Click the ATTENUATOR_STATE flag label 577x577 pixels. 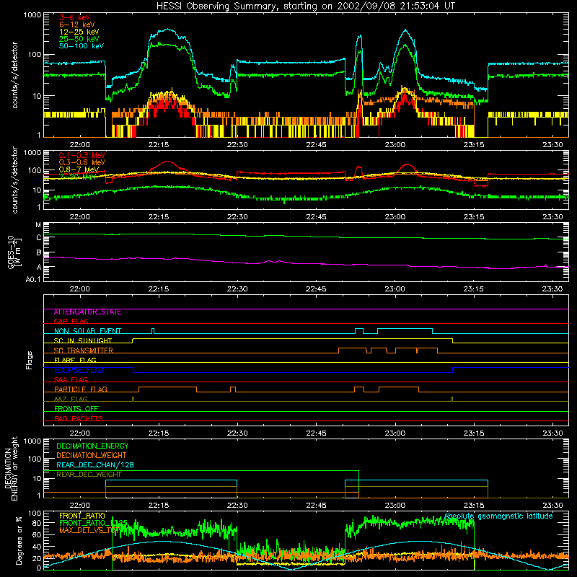[x=87, y=312]
